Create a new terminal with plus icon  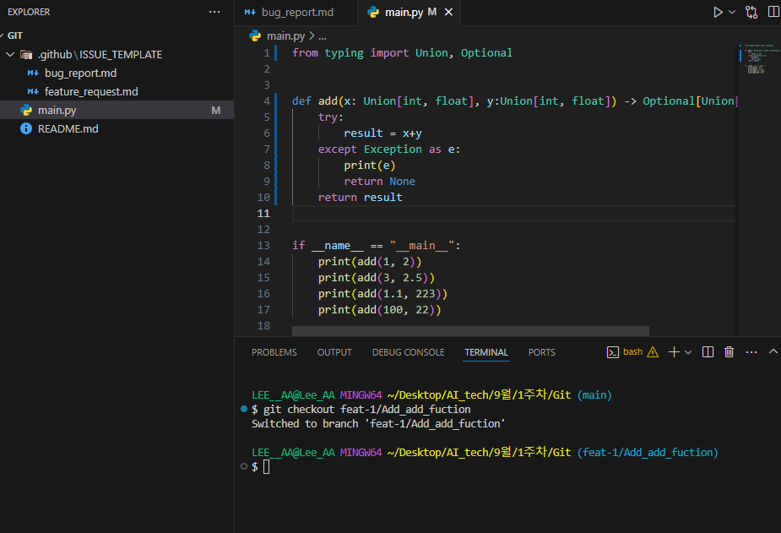pos(674,352)
